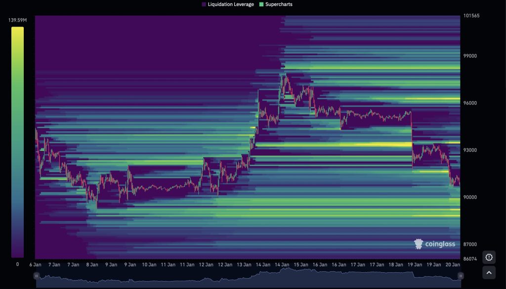Image resolution: width=506 pixels, height=289 pixels.
Task: Click the 20 Jan date label
Action: [453, 264]
